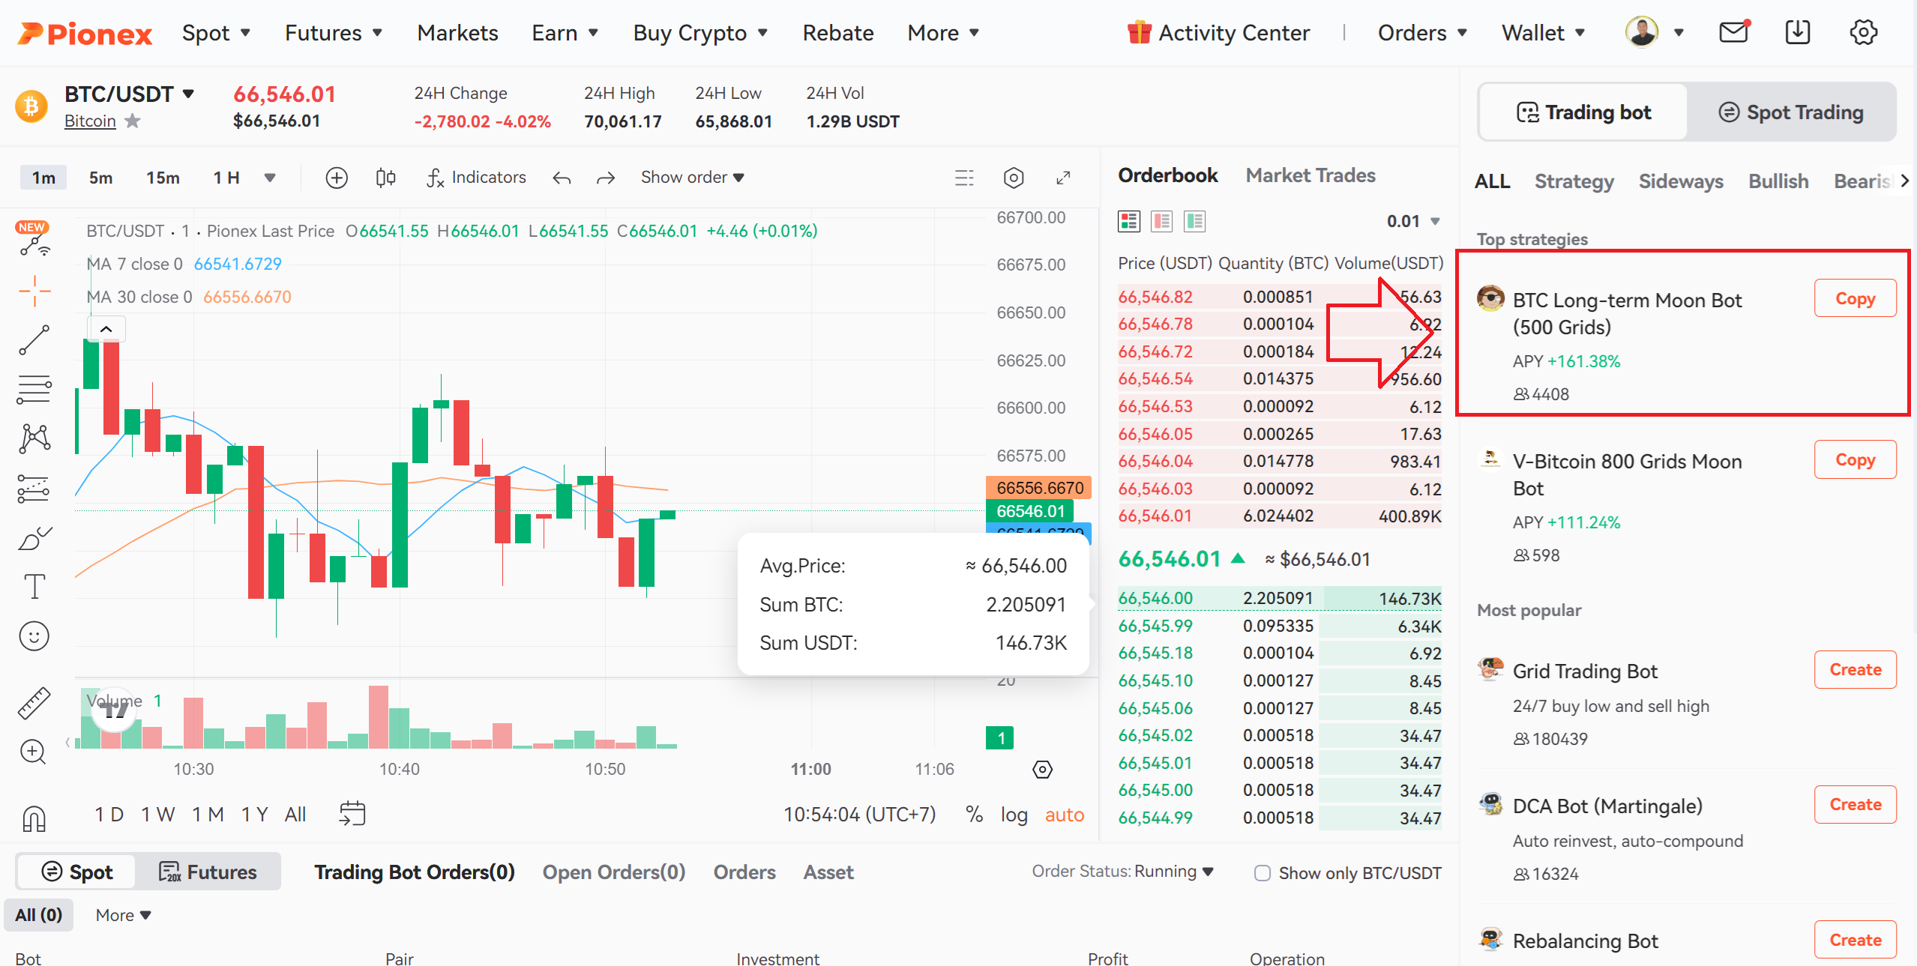Select the Sideways filter tab

pyautogui.click(x=1681, y=181)
